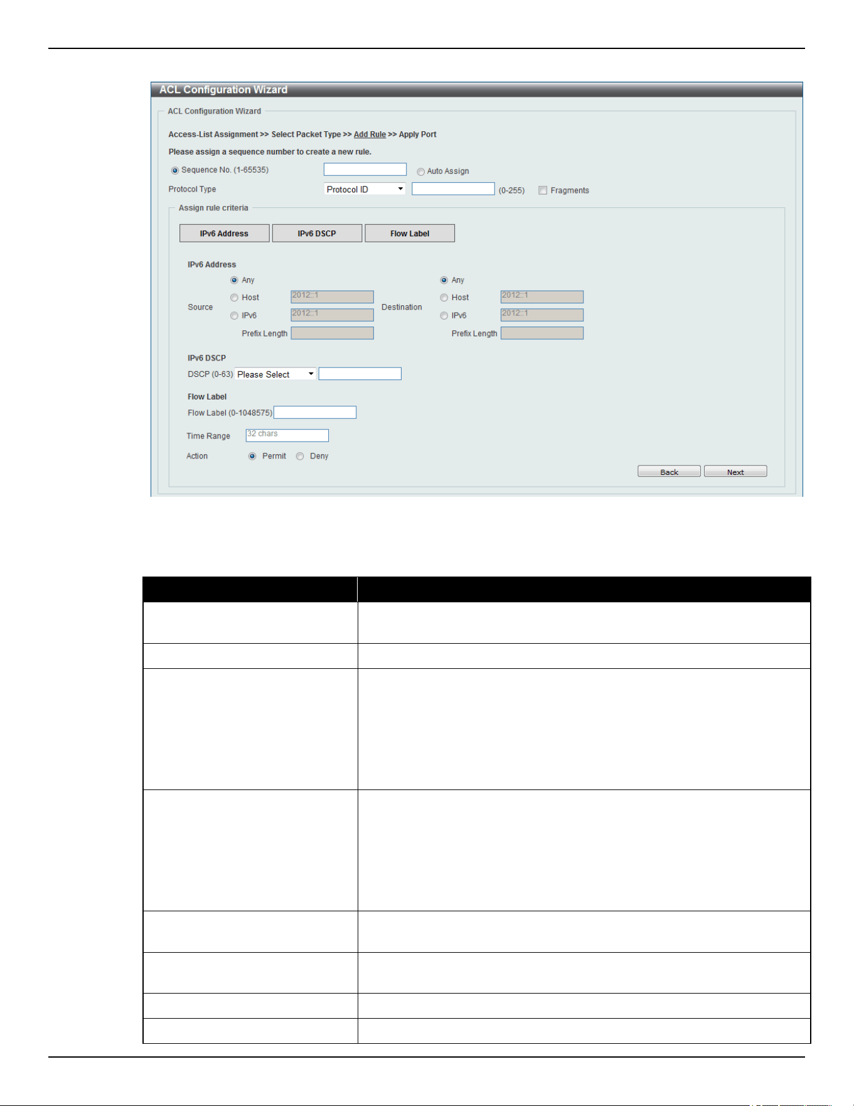854x1106 pixels.
Task: Focus the Protocol ID value field
Action: 453,189
